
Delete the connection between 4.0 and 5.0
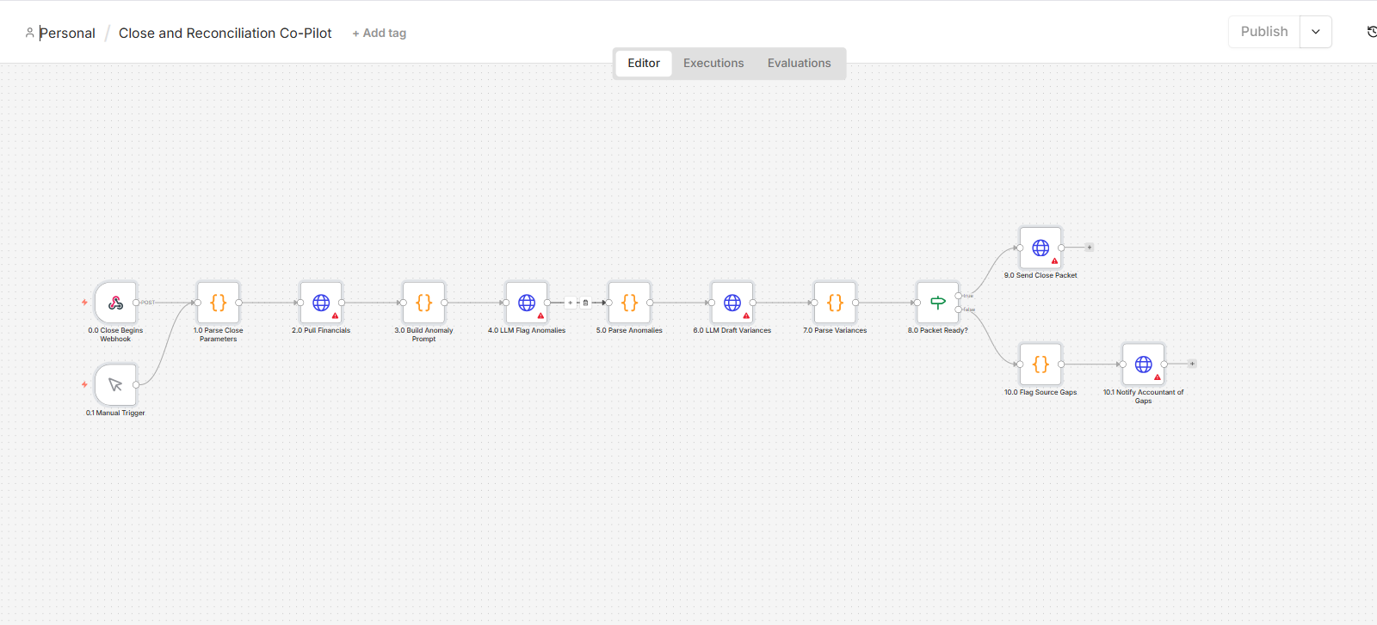point(586,303)
